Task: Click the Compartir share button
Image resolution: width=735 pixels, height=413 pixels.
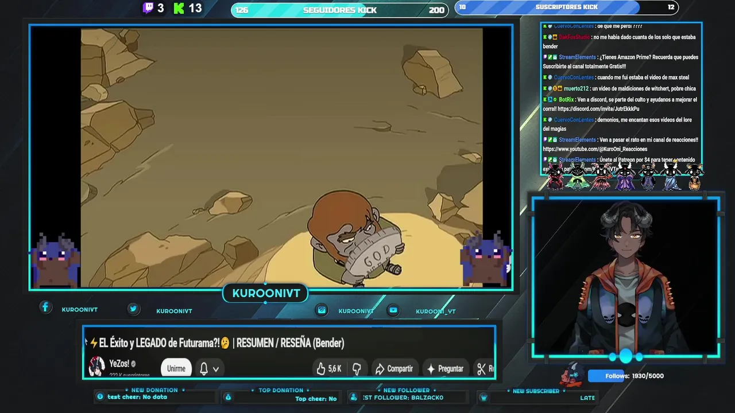Action: click(394, 369)
